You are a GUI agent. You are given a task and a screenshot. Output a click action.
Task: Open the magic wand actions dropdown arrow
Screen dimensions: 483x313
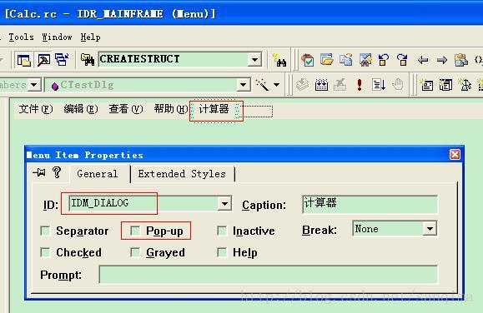click(277, 85)
